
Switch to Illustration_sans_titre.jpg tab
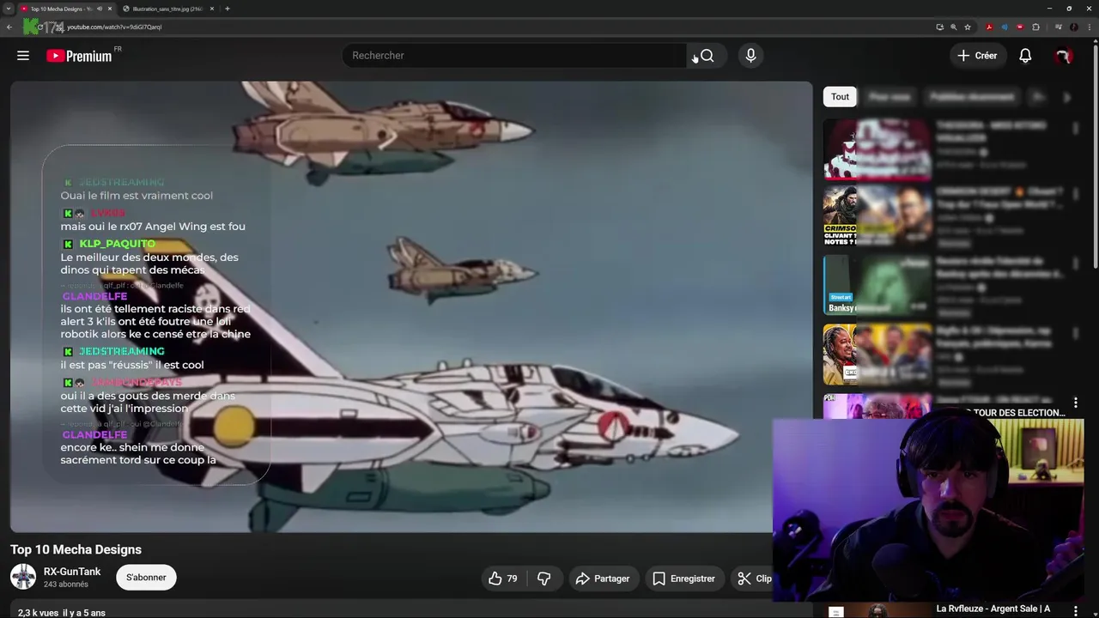[168, 9]
